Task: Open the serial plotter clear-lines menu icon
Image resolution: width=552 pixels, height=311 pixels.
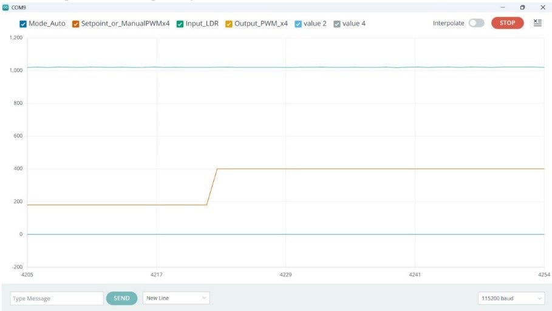Action: click(x=537, y=23)
